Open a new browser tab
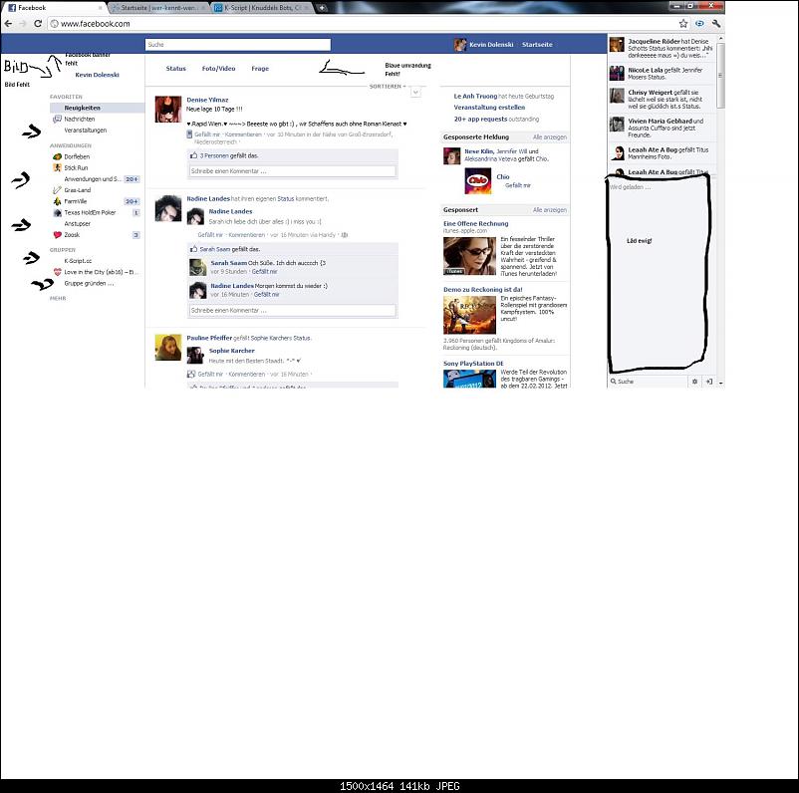The image size is (799, 793). 322,8
